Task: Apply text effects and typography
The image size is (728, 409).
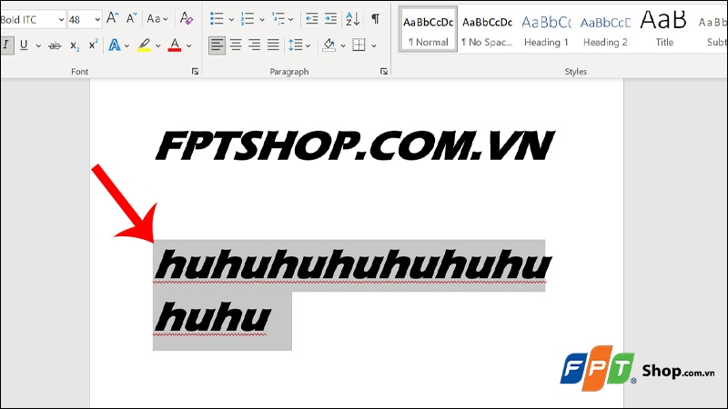Action: 115,45
